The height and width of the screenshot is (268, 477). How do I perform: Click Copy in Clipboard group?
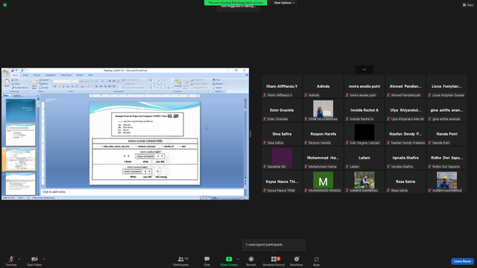coord(16,83)
